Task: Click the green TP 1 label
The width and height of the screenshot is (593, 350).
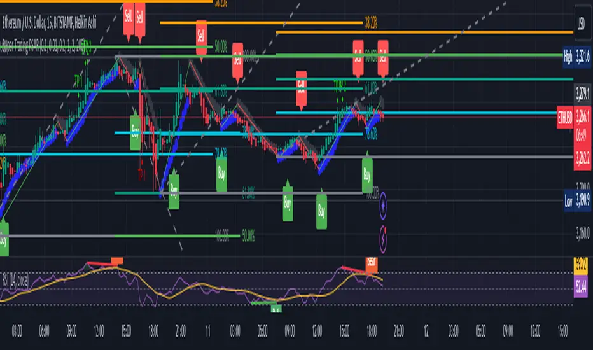Action: coord(78,81)
